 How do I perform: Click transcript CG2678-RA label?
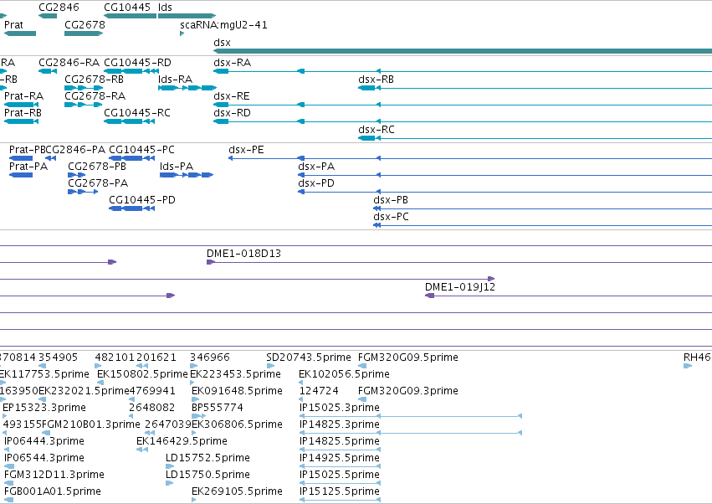[95, 96]
